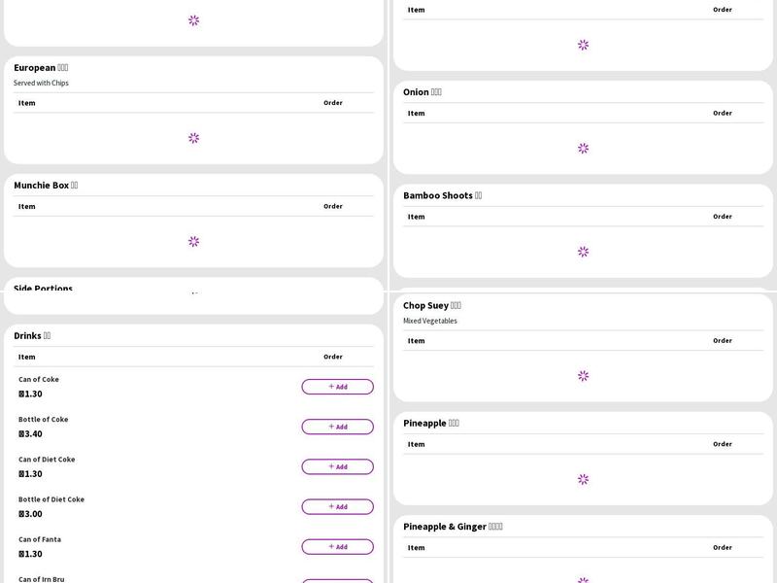Click the European section loading spinner
The image size is (777, 583).
pos(193,138)
